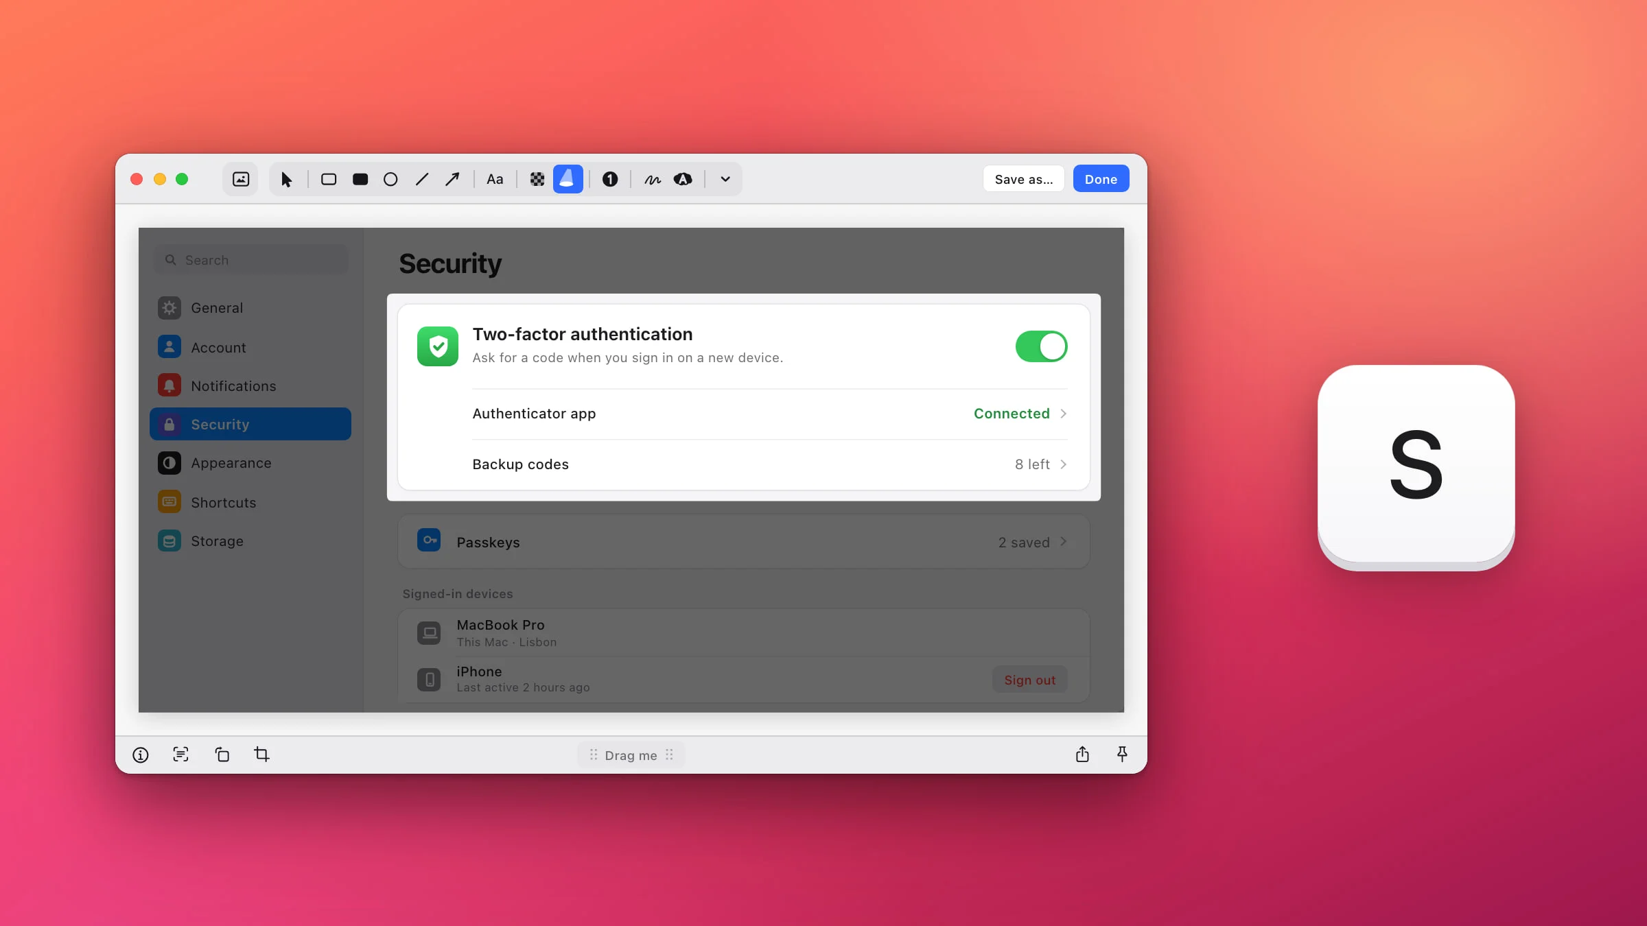The width and height of the screenshot is (1647, 926).
Task: Select the crop tool icon
Action: coord(261,755)
